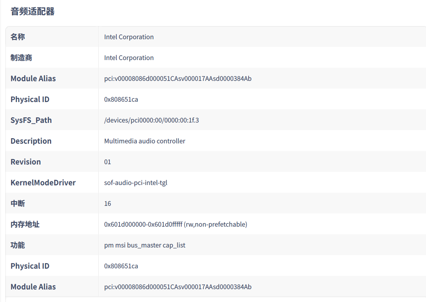Click the sof-audio-pci-intel-tgl driver value
The width and height of the screenshot is (426, 302).
tap(135, 183)
